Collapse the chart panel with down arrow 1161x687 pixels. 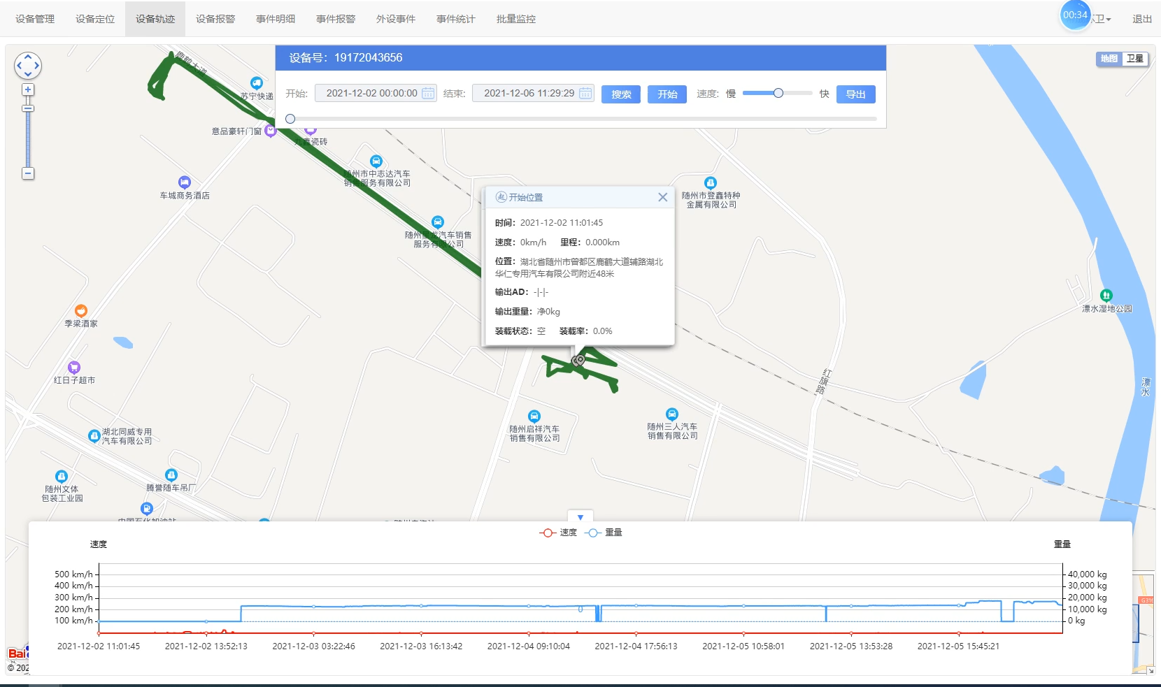pyautogui.click(x=580, y=517)
